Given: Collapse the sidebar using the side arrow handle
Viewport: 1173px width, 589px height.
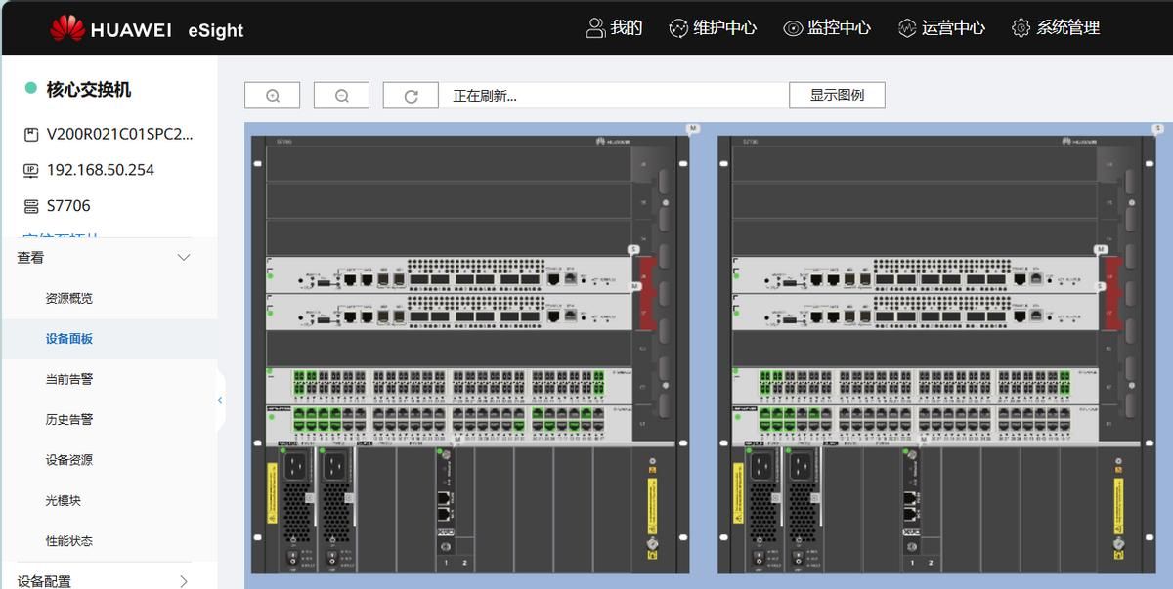Looking at the screenshot, I should pyautogui.click(x=220, y=400).
